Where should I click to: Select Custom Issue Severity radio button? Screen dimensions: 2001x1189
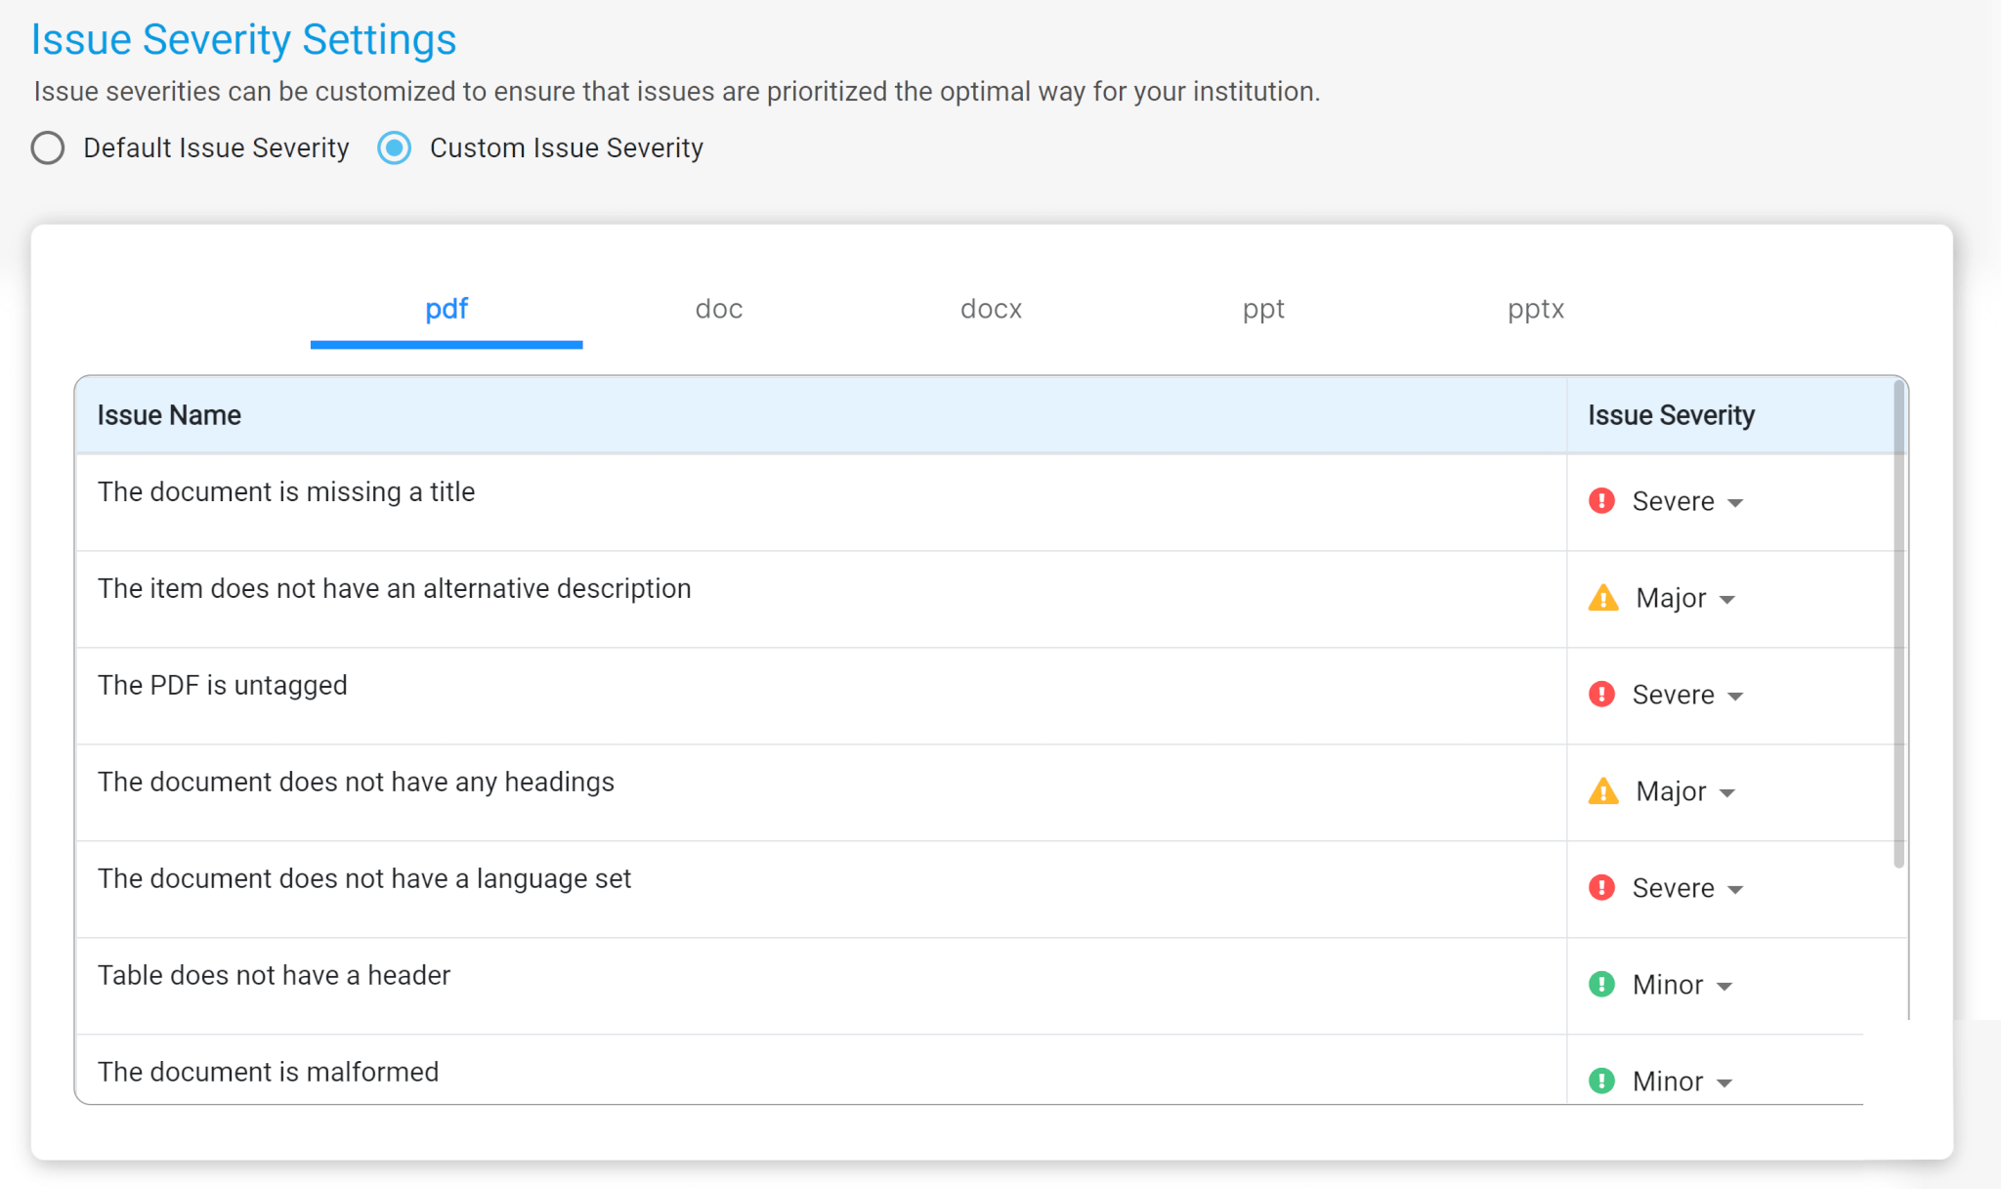click(x=395, y=149)
